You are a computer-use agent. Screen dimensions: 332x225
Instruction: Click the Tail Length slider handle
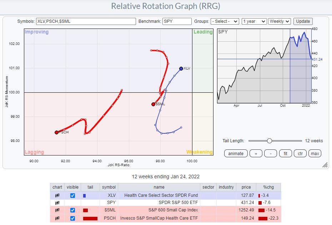coord(269,141)
